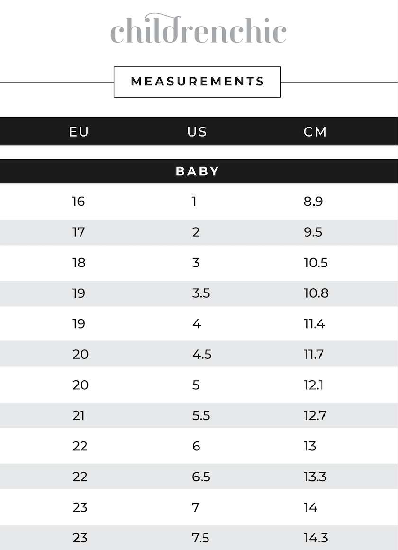Click the 11.4 cm measurement
This screenshot has width=398, height=550.
[x=314, y=324]
